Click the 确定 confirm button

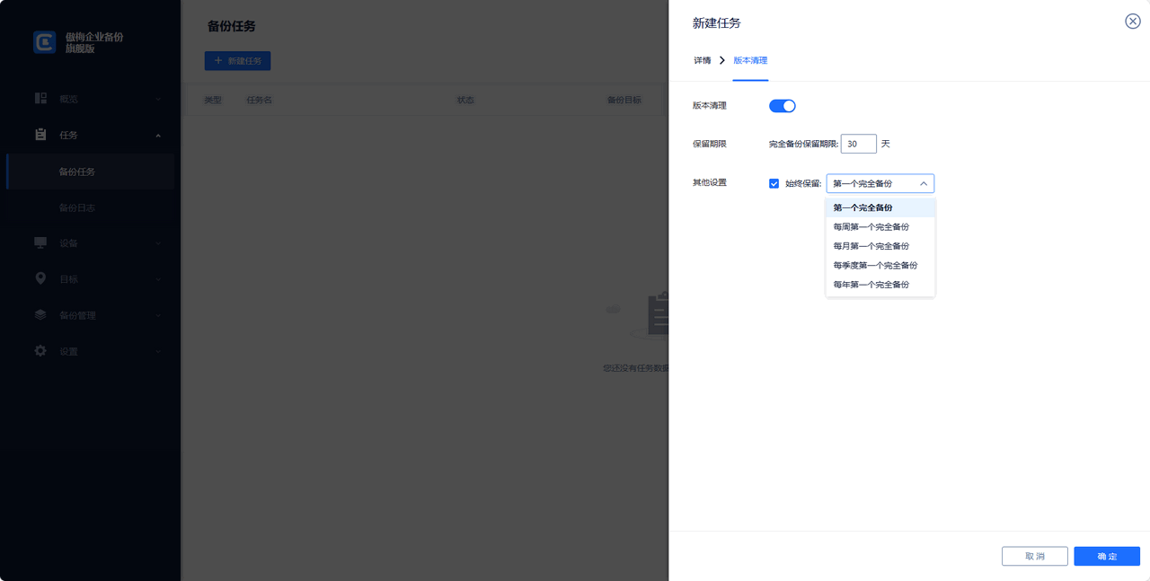1106,557
